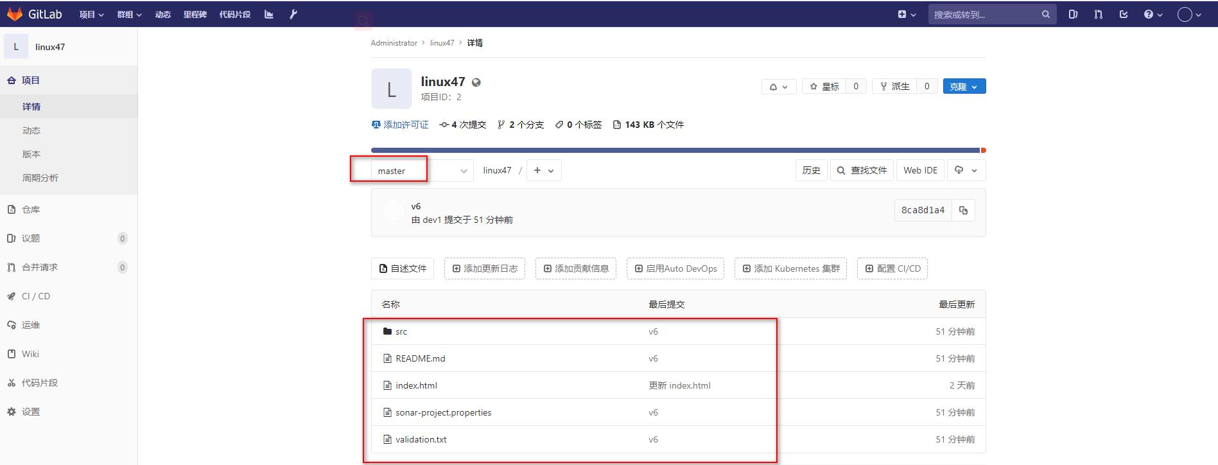Open the admin wrench icon in navbar
This screenshot has height=465, width=1218.
tap(293, 14)
